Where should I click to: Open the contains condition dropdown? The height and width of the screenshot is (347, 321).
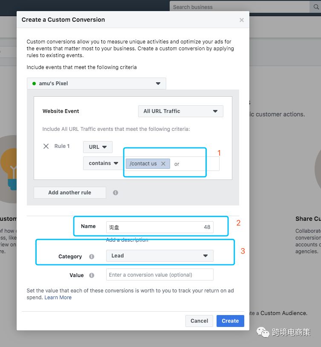103,163
